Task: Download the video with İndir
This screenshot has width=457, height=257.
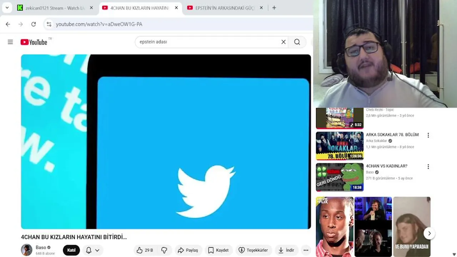Action: [x=286, y=250]
